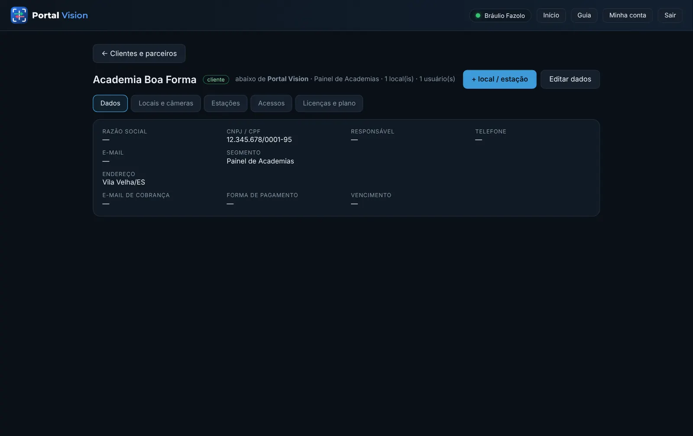Click Sair to log out
This screenshot has width=693, height=436.
(670, 16)
